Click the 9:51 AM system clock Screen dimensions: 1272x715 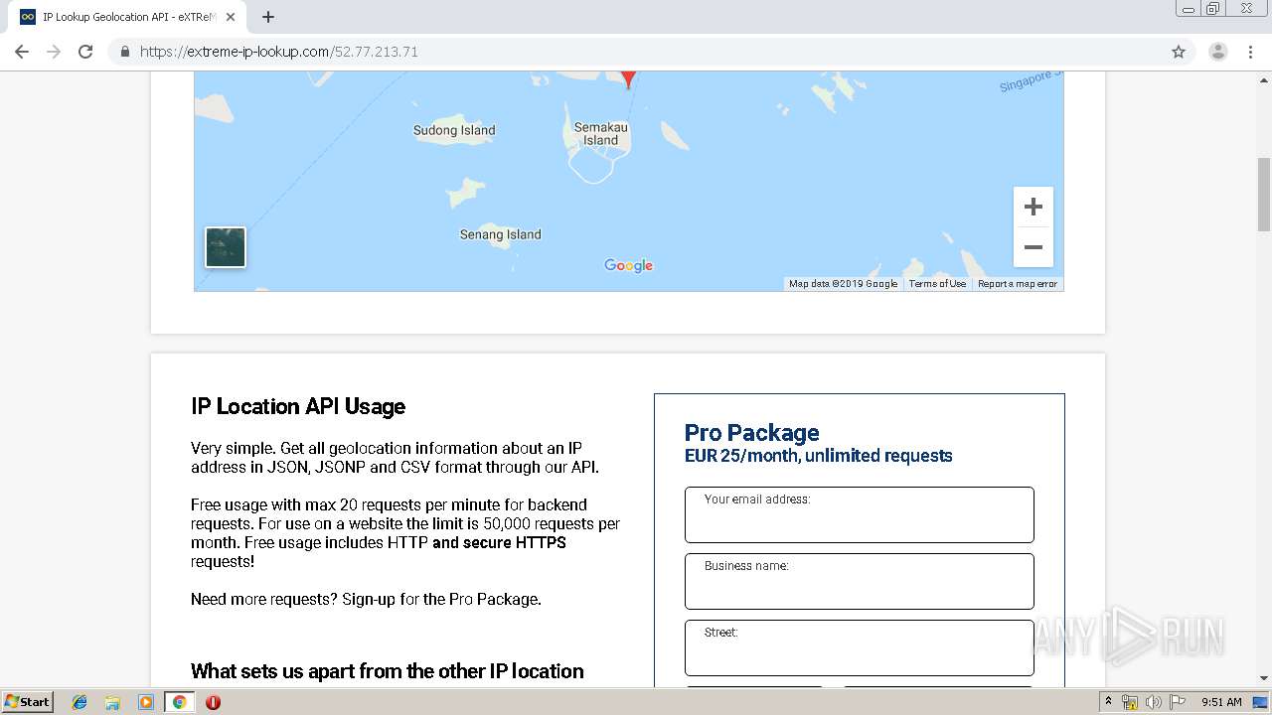pyautogui.click(x=1221, y=702)
